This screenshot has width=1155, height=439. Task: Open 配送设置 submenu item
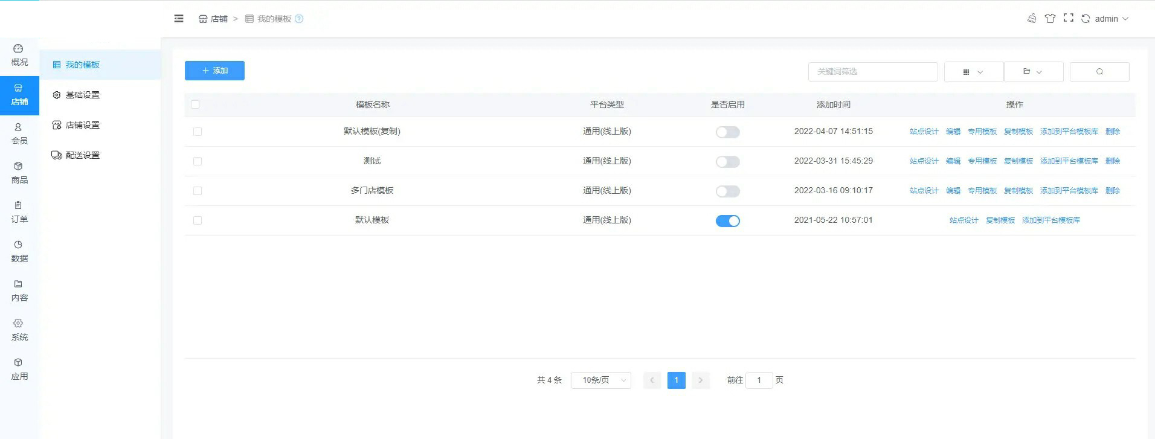[x=100, y=155]
